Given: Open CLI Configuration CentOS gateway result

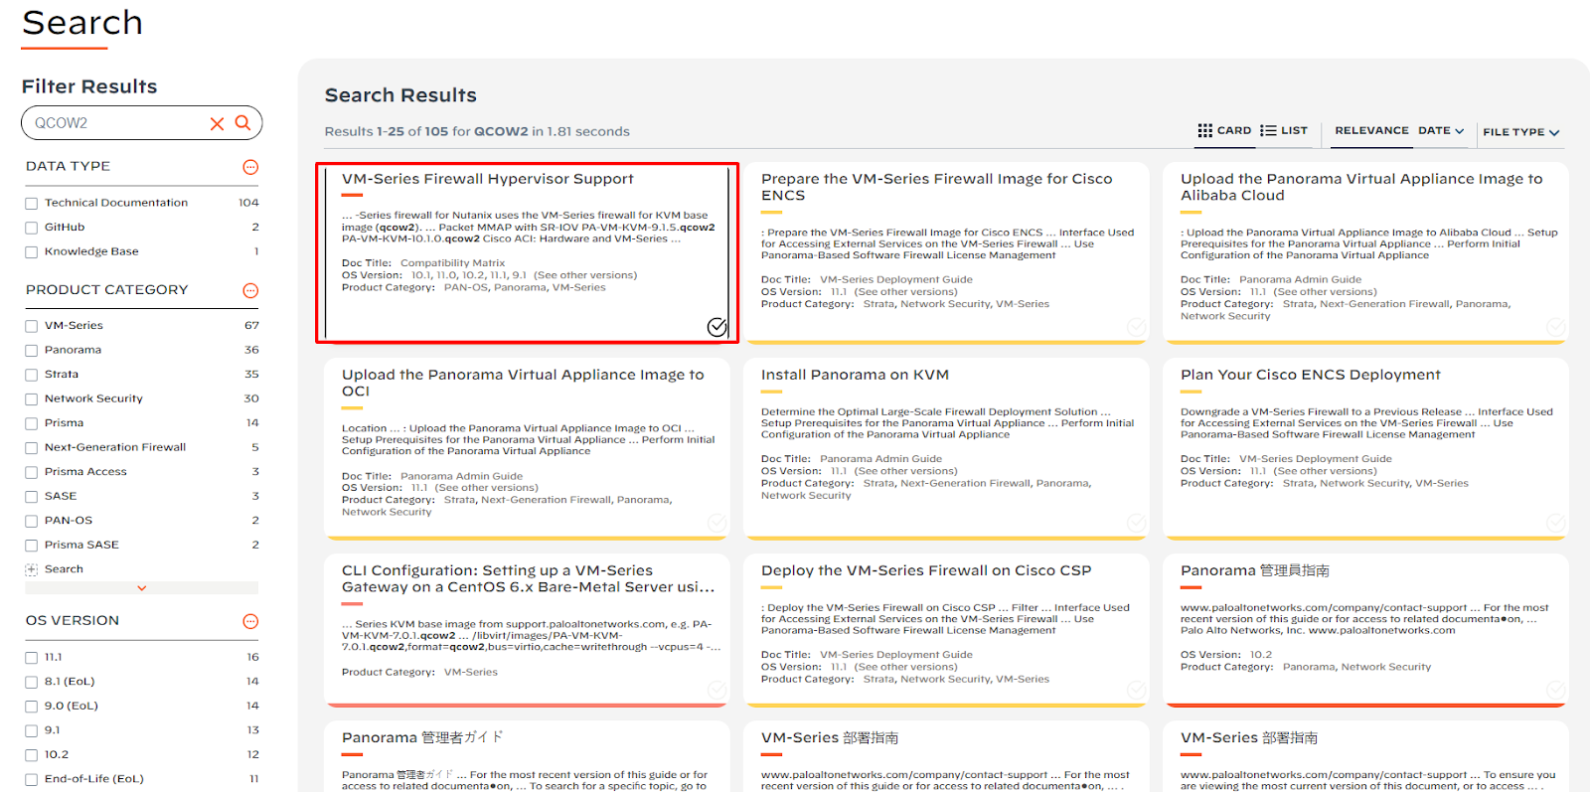Looking at the screenshot, I should point(528,578).
